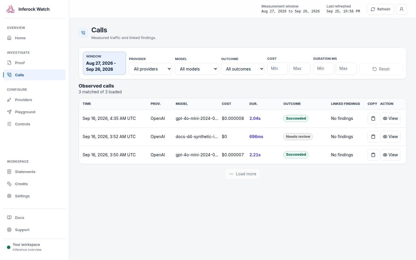Open the All providers dropdown
The image size is (416, 260).
150,69
